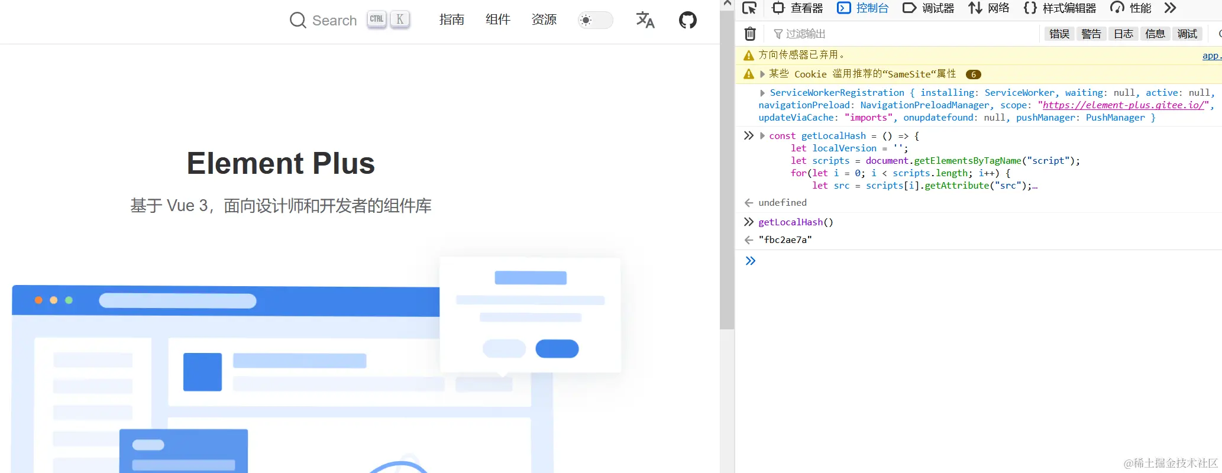Open the language translation icon menu

pos(645,20)
